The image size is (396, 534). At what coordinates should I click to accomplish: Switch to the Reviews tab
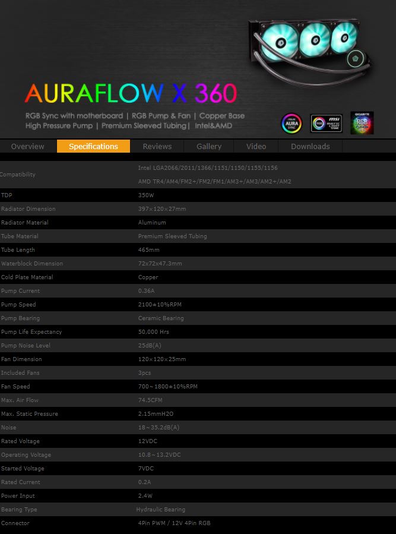(157, 146)
